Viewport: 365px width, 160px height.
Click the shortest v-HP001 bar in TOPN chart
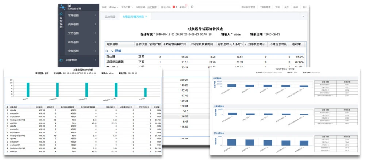[146, 92]
